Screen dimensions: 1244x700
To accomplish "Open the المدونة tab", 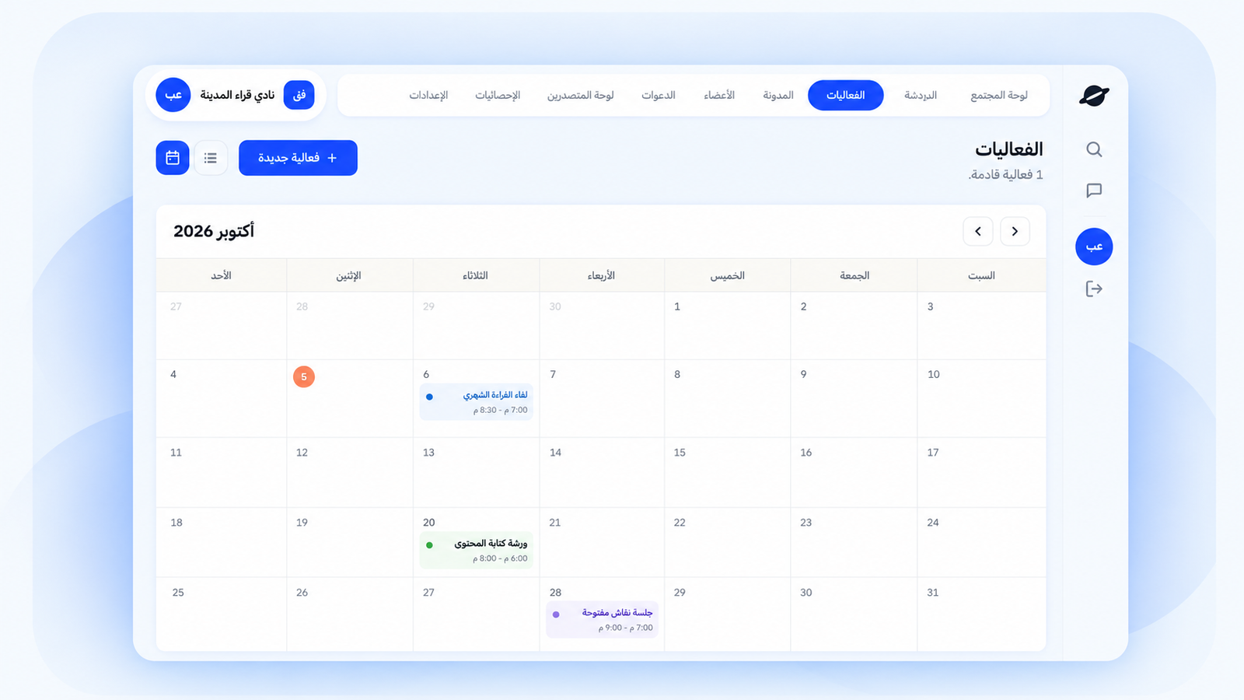I will (778, 95).
